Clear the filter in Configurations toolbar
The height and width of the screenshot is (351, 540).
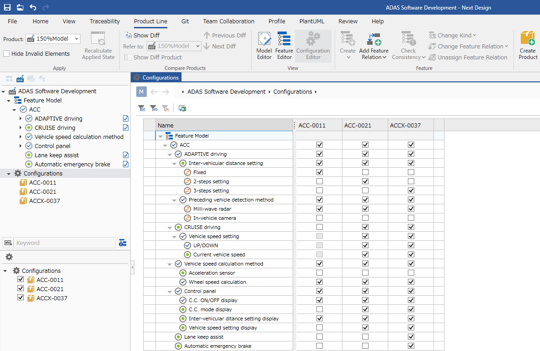166,108
